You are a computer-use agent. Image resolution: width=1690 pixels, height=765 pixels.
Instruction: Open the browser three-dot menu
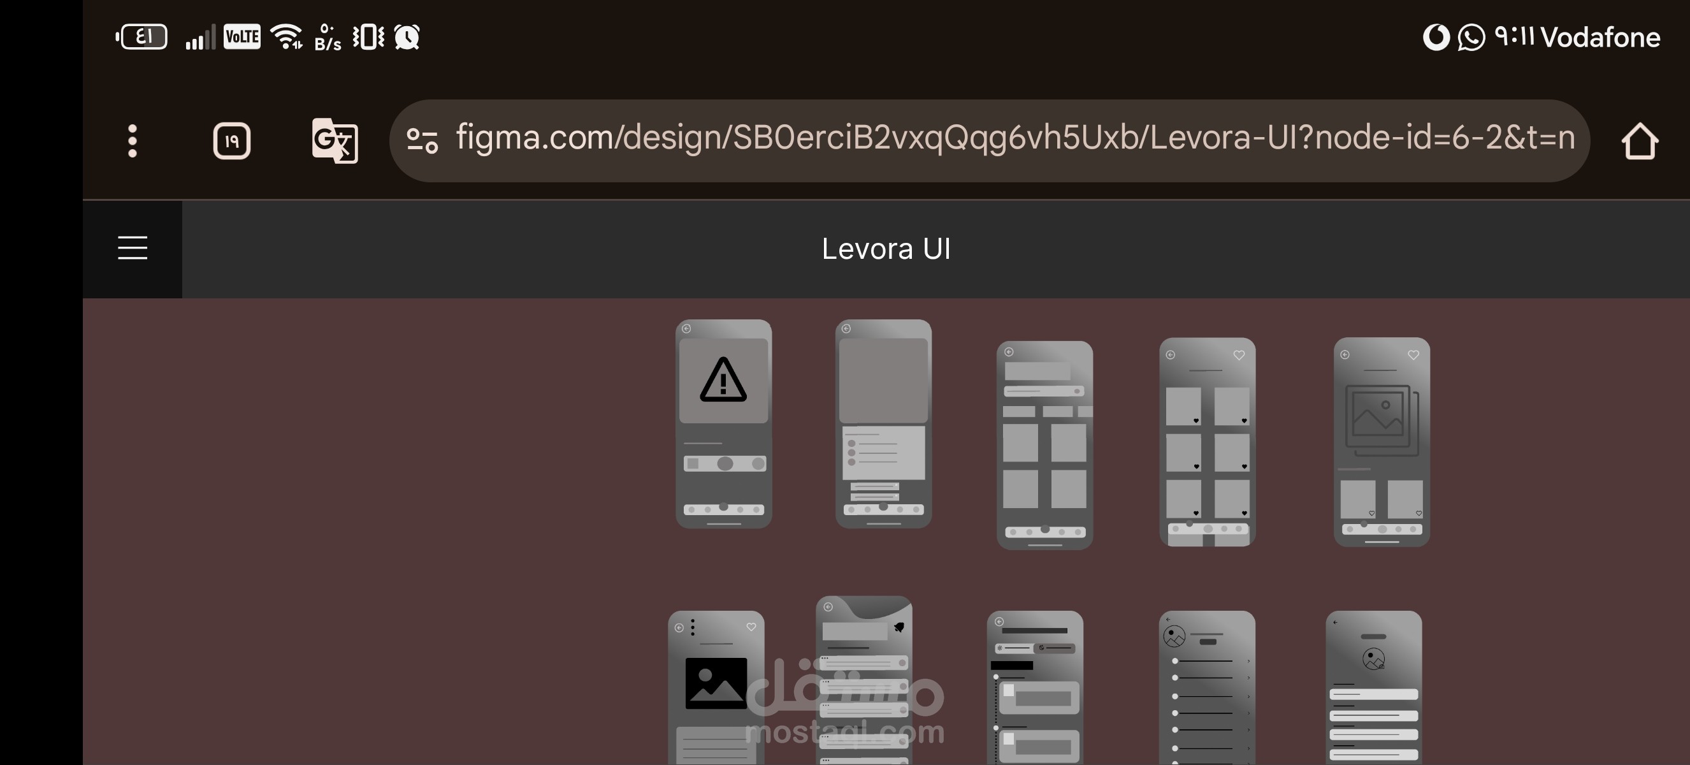pos(133,141)
